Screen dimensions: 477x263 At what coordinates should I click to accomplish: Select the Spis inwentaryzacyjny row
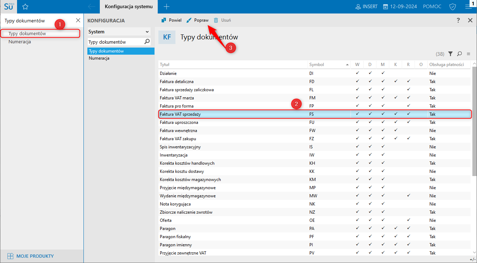315,147
